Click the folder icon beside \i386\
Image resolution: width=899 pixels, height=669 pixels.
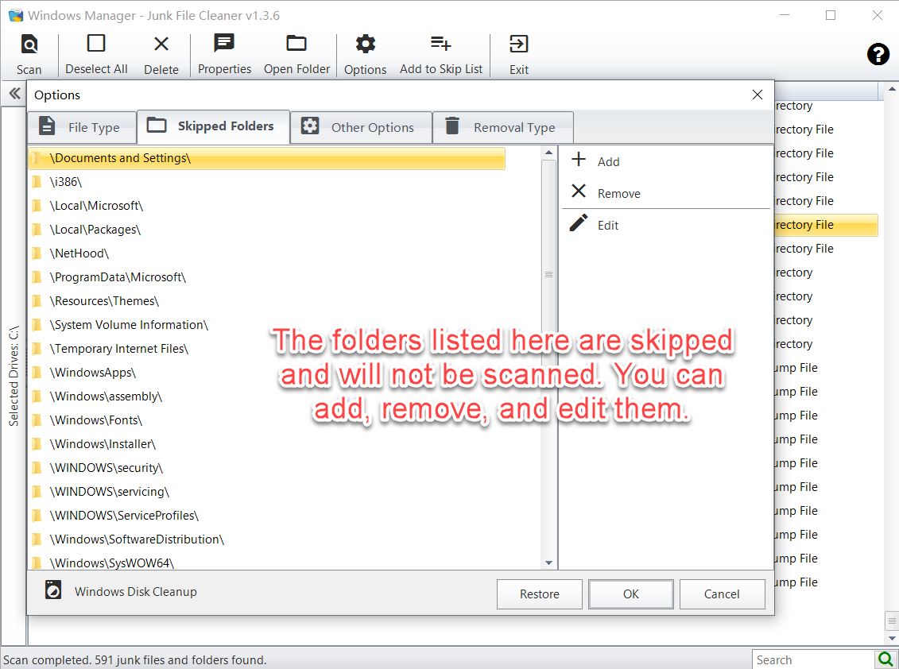point(37,182)
